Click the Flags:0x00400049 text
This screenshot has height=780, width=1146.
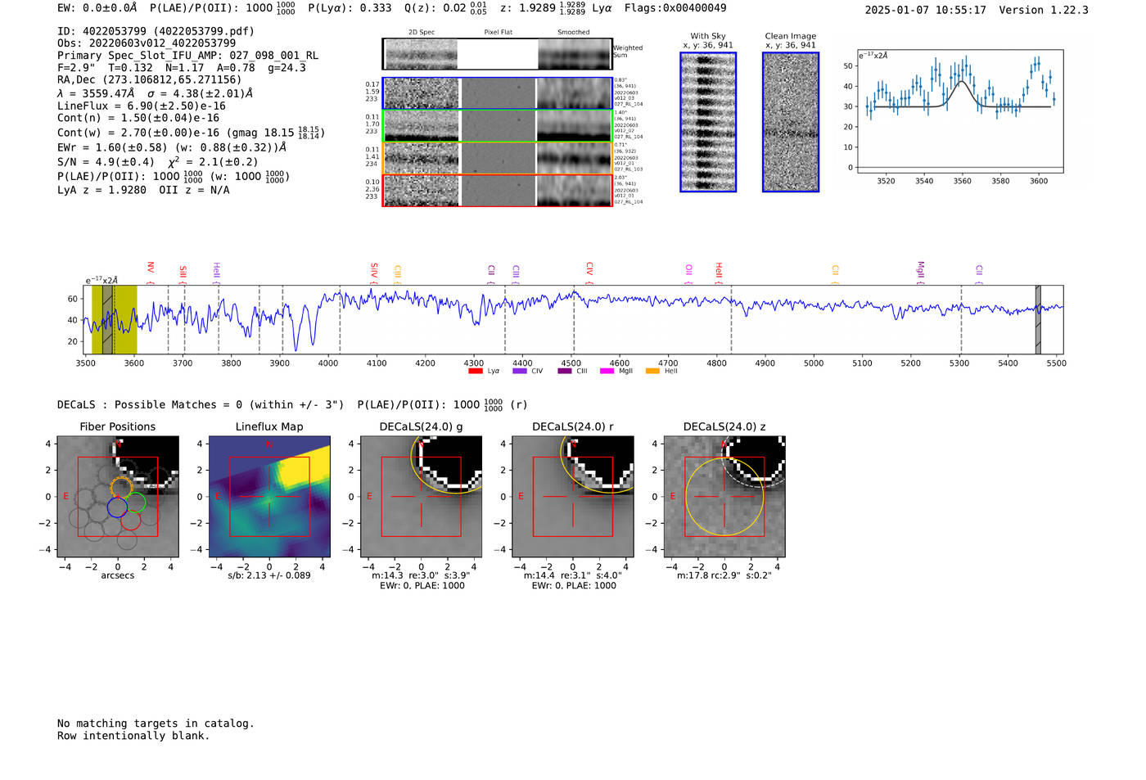tap(675, 8)
